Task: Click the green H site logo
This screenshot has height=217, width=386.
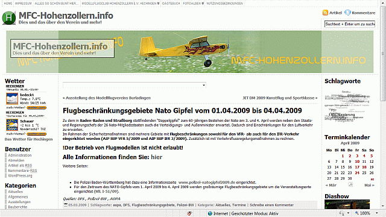Action: click(9, 18)
